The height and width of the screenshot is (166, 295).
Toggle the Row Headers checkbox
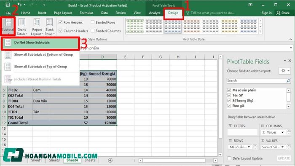pyautogui.click(x=60, y=22)
